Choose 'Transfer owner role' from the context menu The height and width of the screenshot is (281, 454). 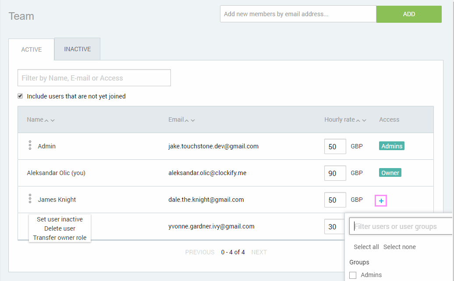point(60,238)
